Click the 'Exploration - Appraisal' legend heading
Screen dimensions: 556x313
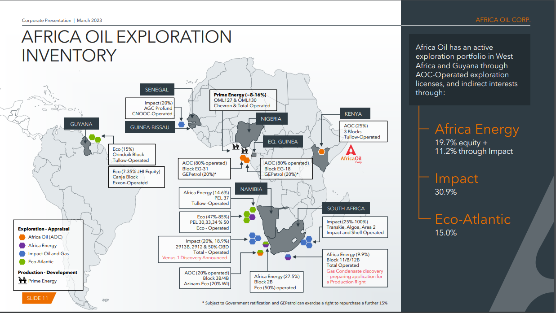point(44,229)
